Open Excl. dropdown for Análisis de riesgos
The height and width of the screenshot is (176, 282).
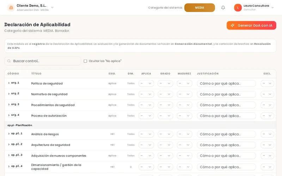[x=267, y=134]
